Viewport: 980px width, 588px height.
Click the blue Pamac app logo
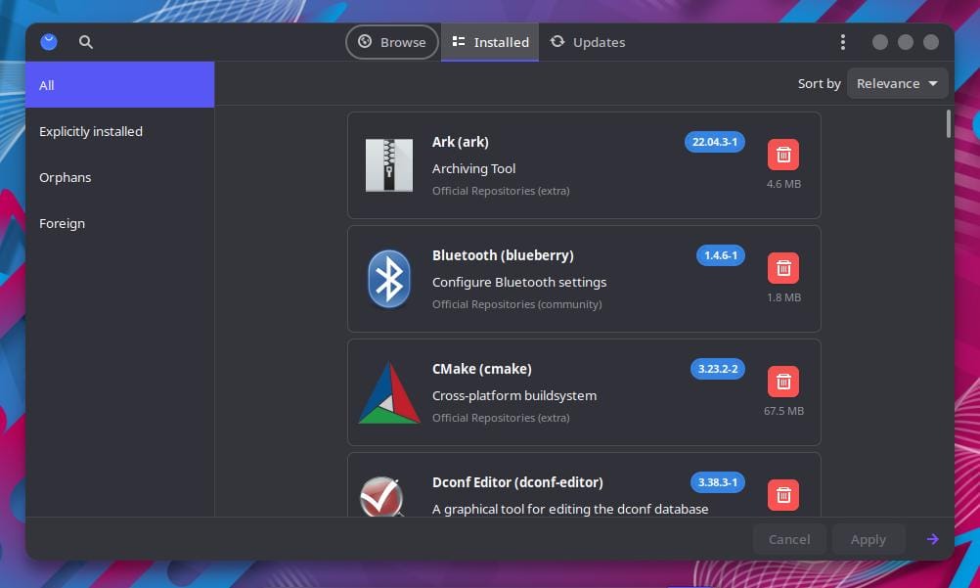click(49, 42)
